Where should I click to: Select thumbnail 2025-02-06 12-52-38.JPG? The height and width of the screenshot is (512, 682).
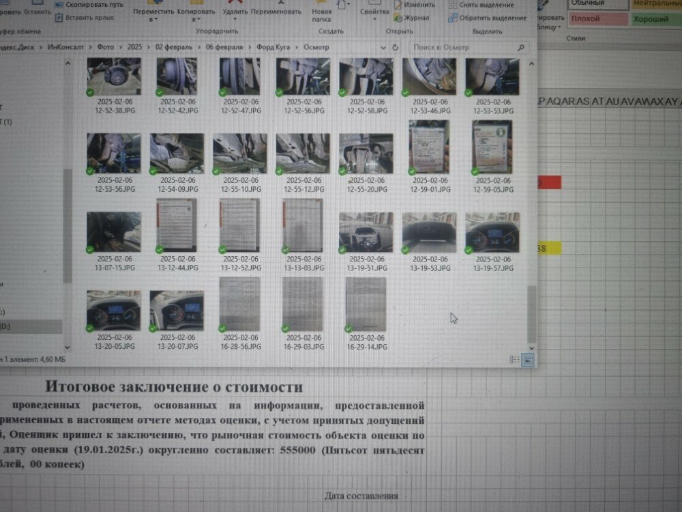tap(115, 76)
